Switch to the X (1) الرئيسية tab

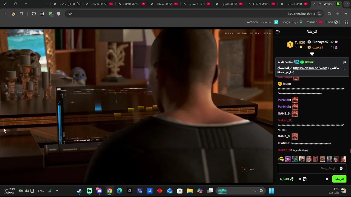point(67,4)
